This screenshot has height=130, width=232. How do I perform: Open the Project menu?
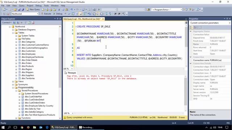(30, 6)
